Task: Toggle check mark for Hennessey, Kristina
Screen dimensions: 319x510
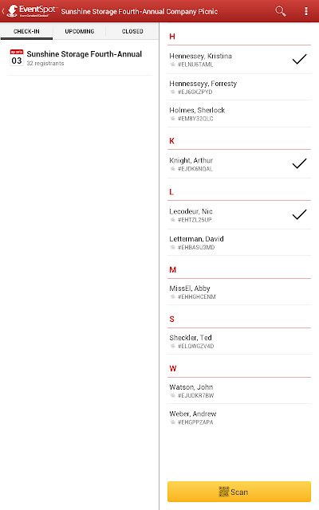Action: (299, 59)
